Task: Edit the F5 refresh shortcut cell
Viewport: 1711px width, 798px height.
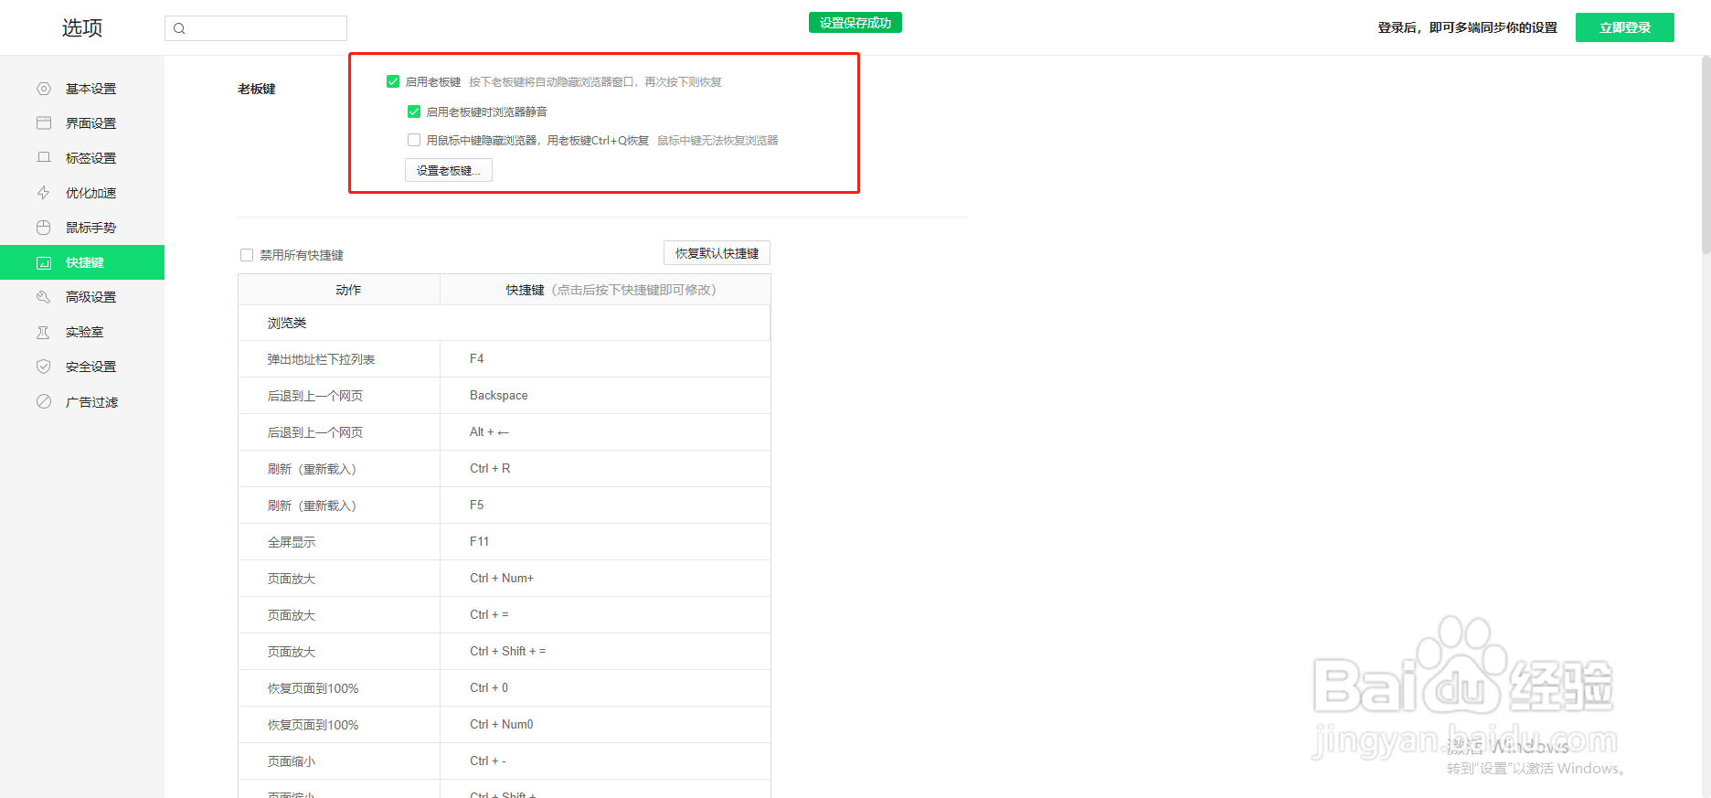Action: click(605, 505)
